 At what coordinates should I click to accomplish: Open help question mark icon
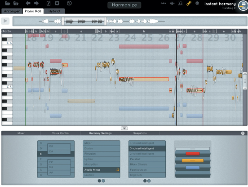pyautogui.click(x=69, y=3)
